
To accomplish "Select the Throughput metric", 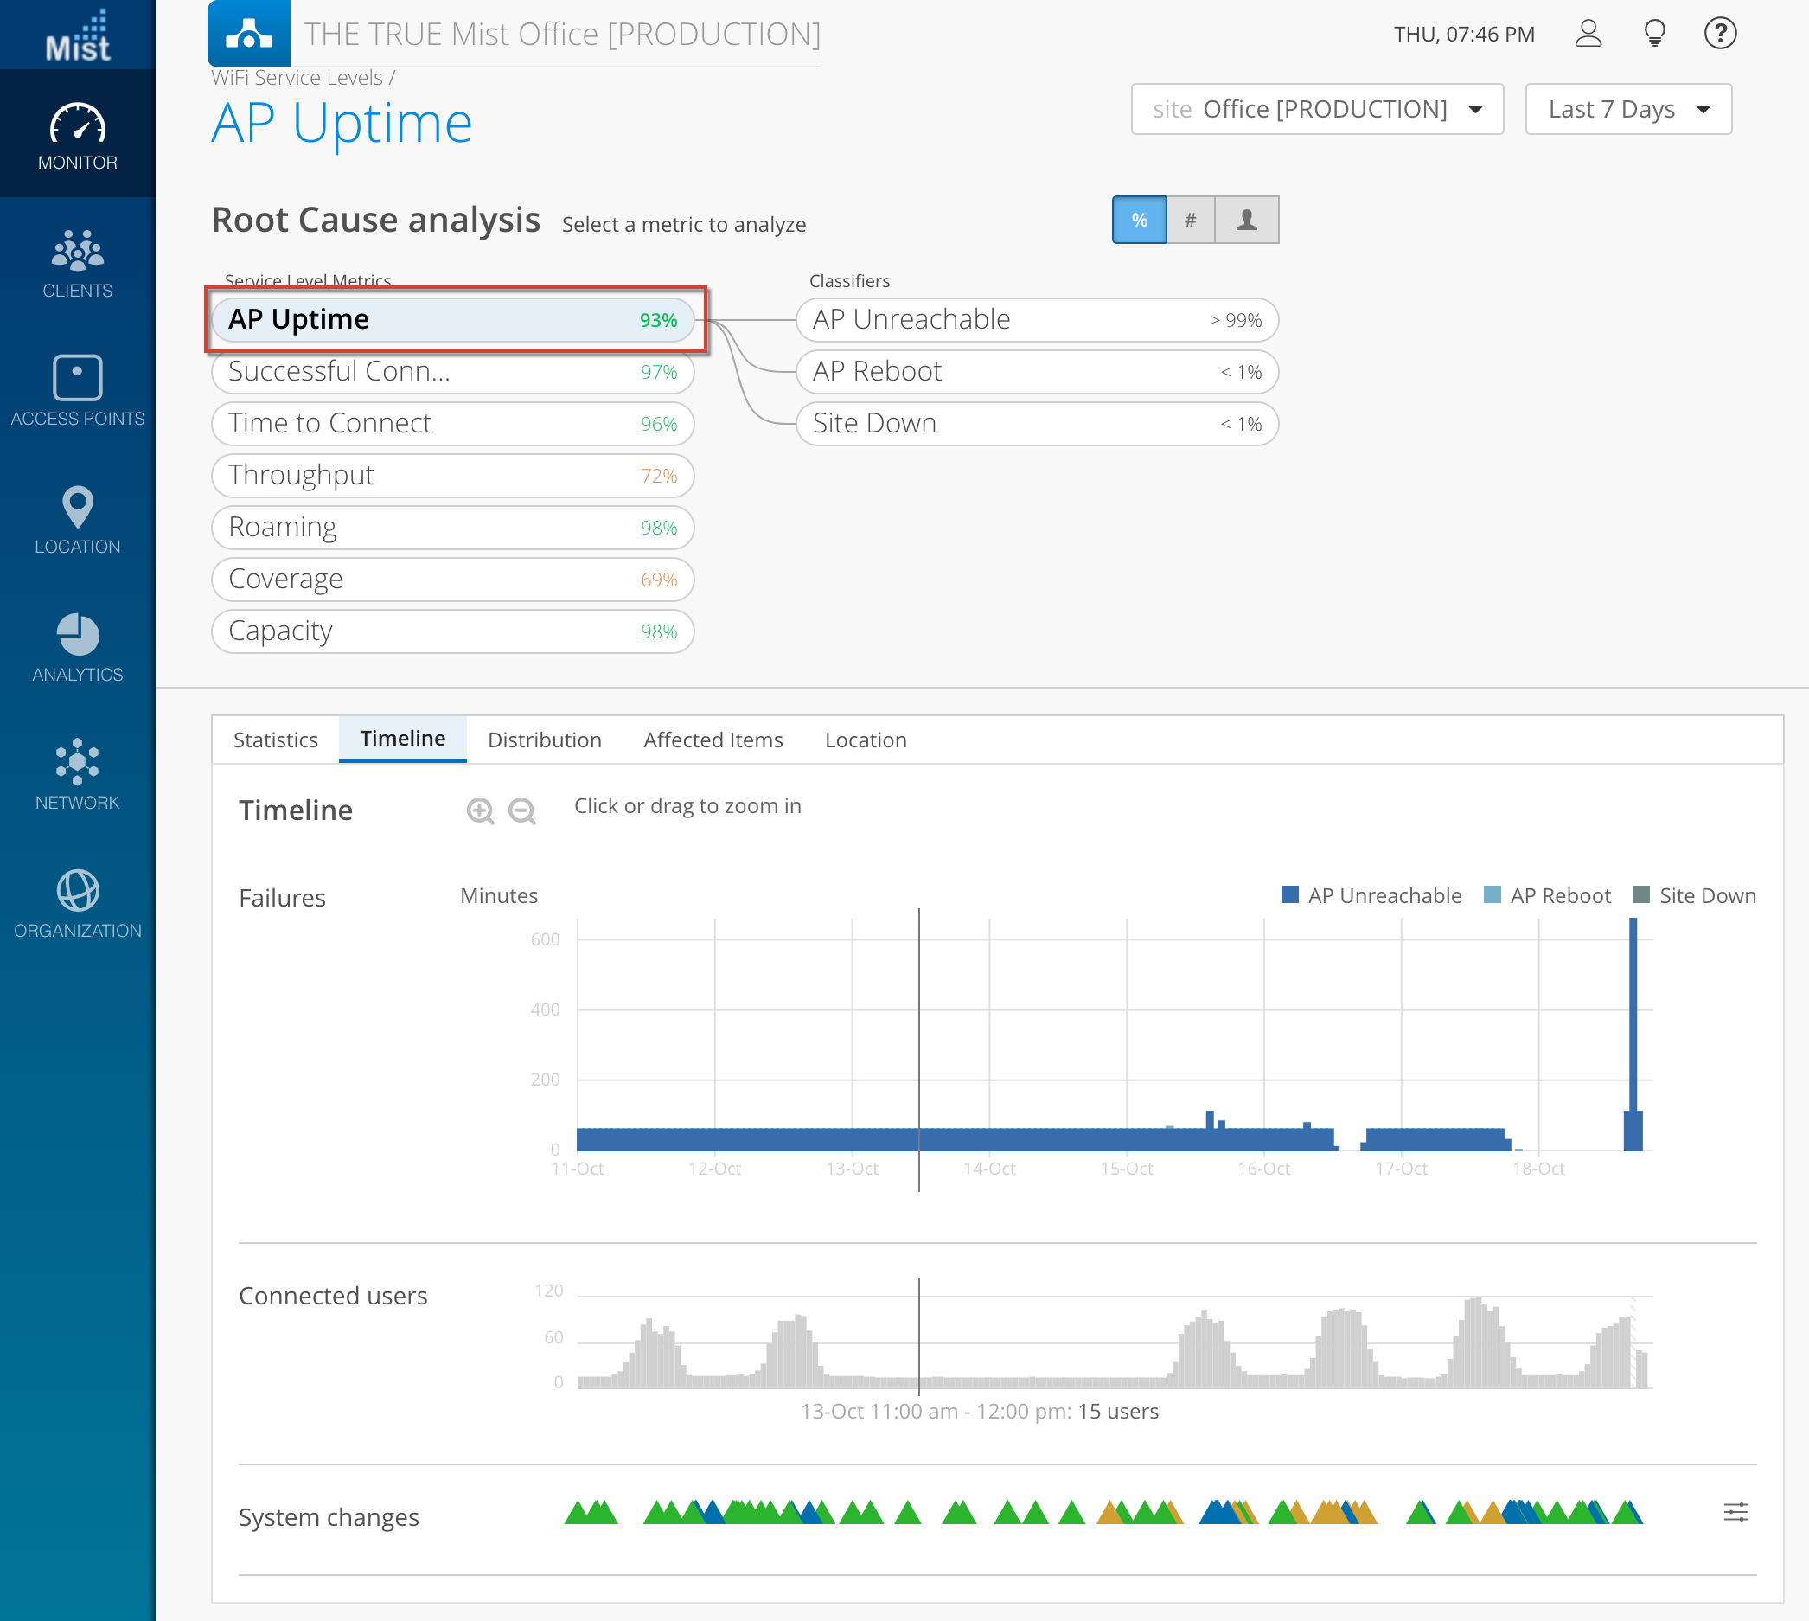I will (452, 476).
